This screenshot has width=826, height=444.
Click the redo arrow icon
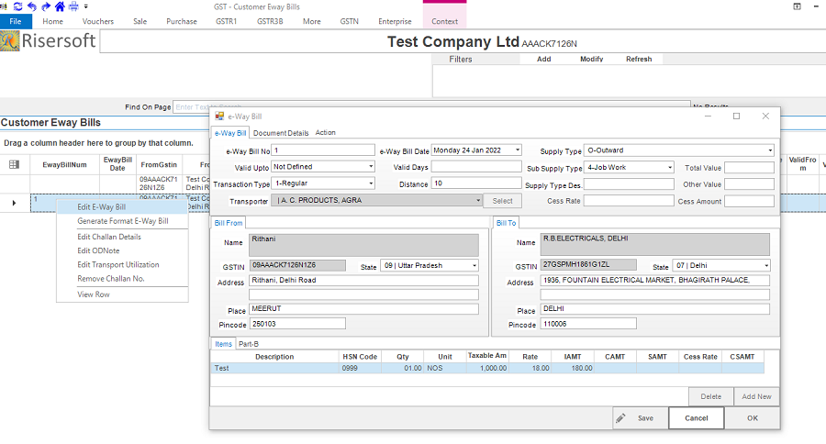pyautogui.click(x=47, y=6)
